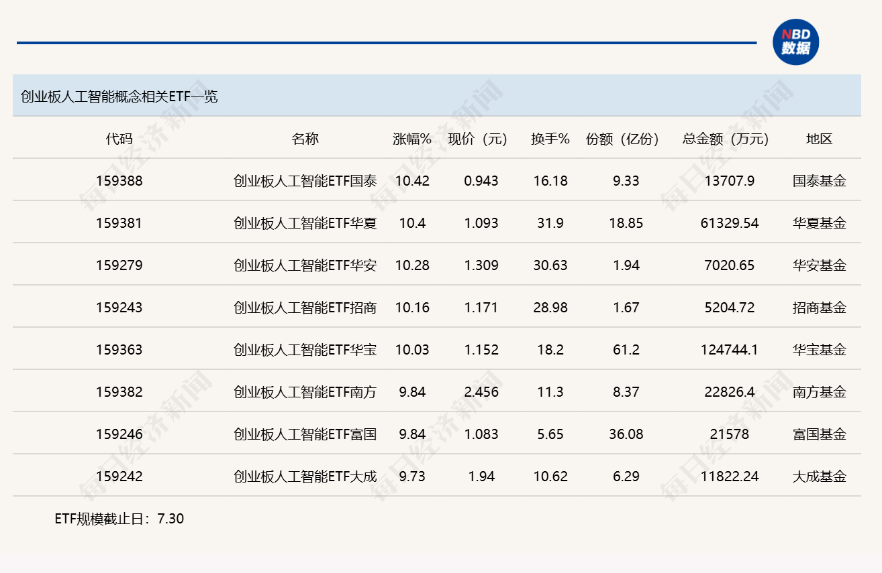The image size is (882, 573).
Task: Click the 涨幅% column header
Action: tap(412, 139)
